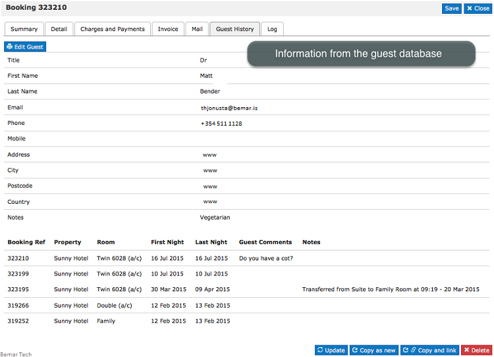
Task: Open the Log tab
Action: pyautogui.click(x=272, y=29)
